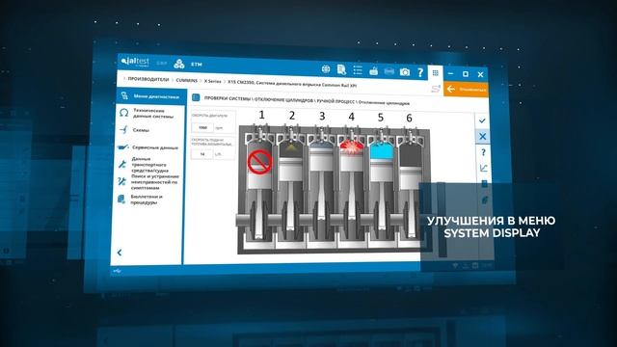This screenshot has width=617, height=347.
Task: Go to CUMMINS breadcrumb
Action: pos(186,80)
